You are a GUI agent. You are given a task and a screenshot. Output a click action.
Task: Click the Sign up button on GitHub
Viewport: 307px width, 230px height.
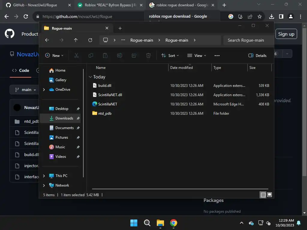pyautogui.click(x=286, y=34)
